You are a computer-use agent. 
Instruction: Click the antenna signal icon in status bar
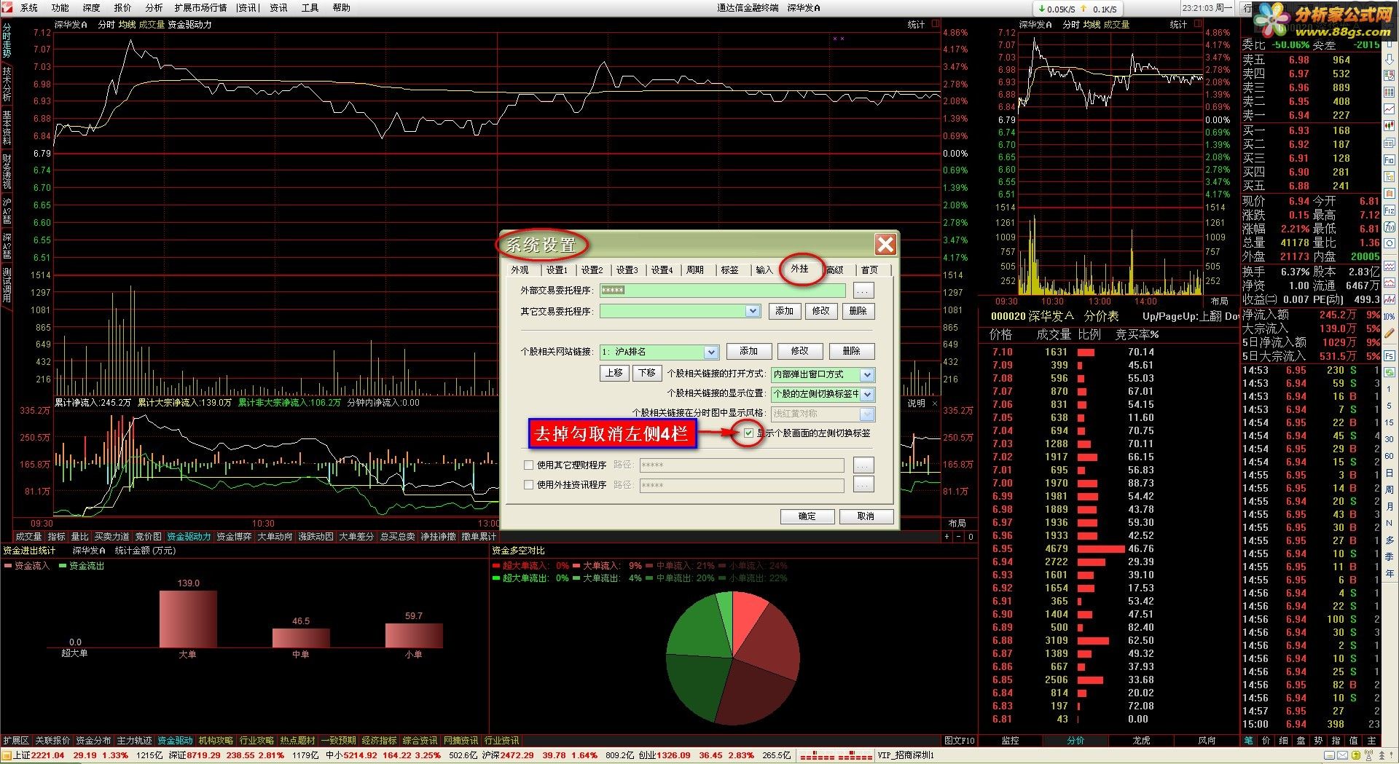tap(1368, 755)
